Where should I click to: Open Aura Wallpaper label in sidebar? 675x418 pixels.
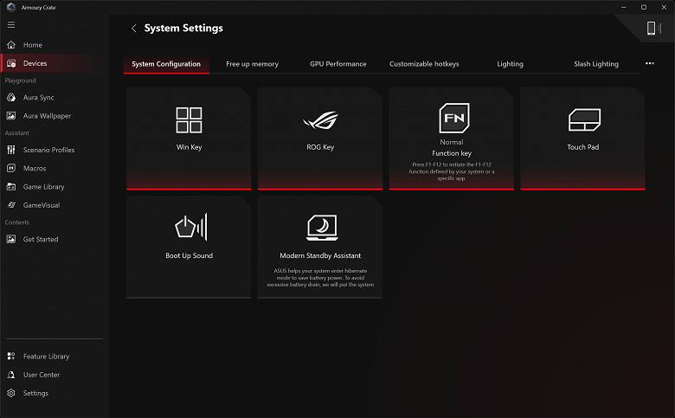pyautogui.click(x=47, y=116)
